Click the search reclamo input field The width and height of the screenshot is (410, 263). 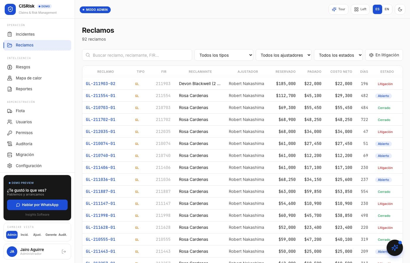(137, 55)
